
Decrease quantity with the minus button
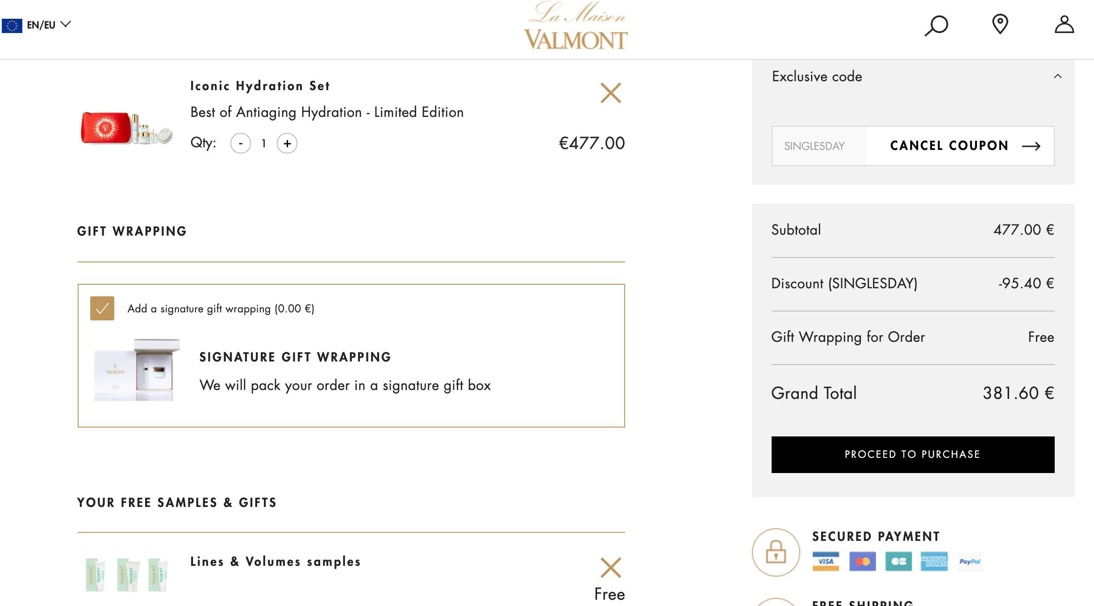(240, 144)
